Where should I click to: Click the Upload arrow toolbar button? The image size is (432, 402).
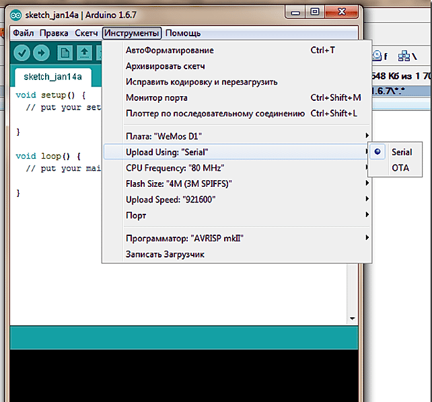[x=41, y=52]
